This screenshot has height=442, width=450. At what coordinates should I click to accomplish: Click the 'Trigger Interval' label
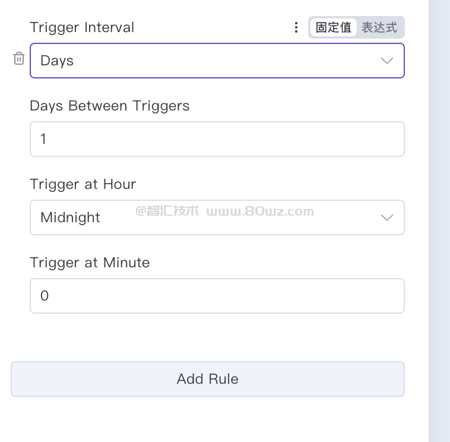[x=82, y=27]
